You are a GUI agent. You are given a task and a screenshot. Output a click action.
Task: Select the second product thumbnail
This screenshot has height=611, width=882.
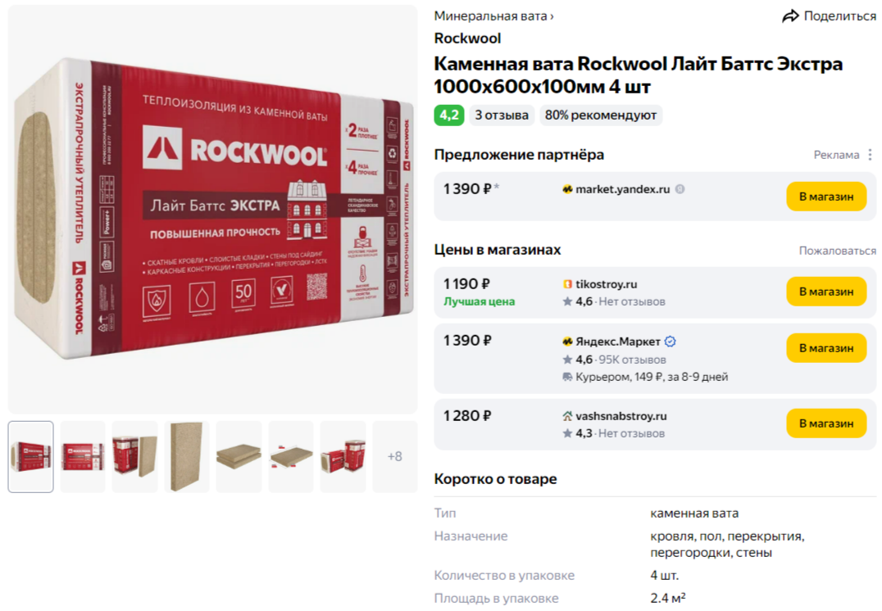tap(83, 456)
